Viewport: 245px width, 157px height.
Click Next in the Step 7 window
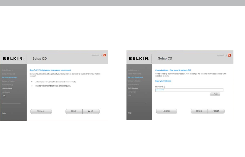tap(91, 111)
